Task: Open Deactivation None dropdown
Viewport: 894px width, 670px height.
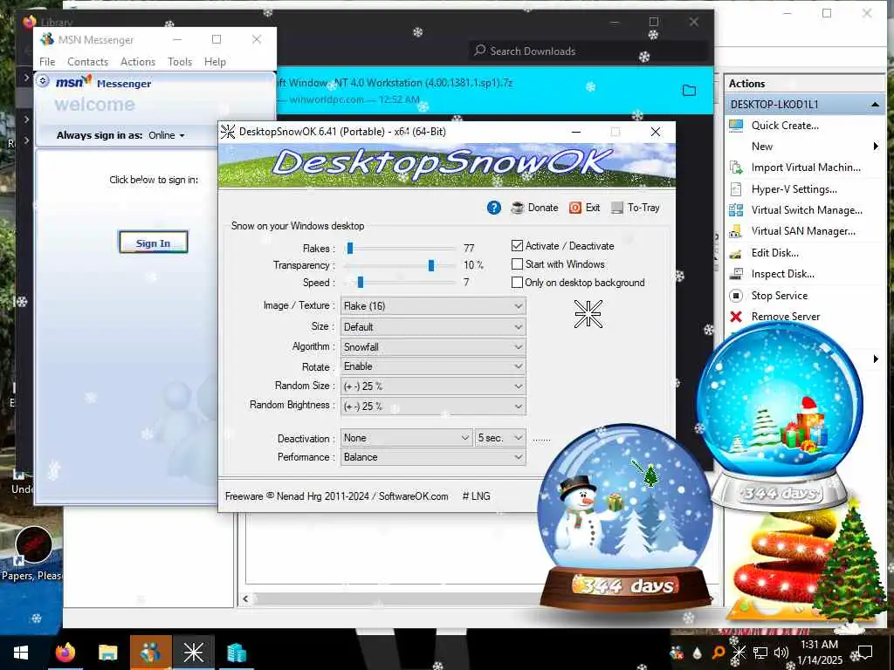Action: 406,438
